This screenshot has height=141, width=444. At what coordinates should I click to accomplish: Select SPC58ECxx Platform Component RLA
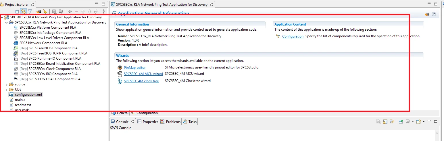click(48, 28)
